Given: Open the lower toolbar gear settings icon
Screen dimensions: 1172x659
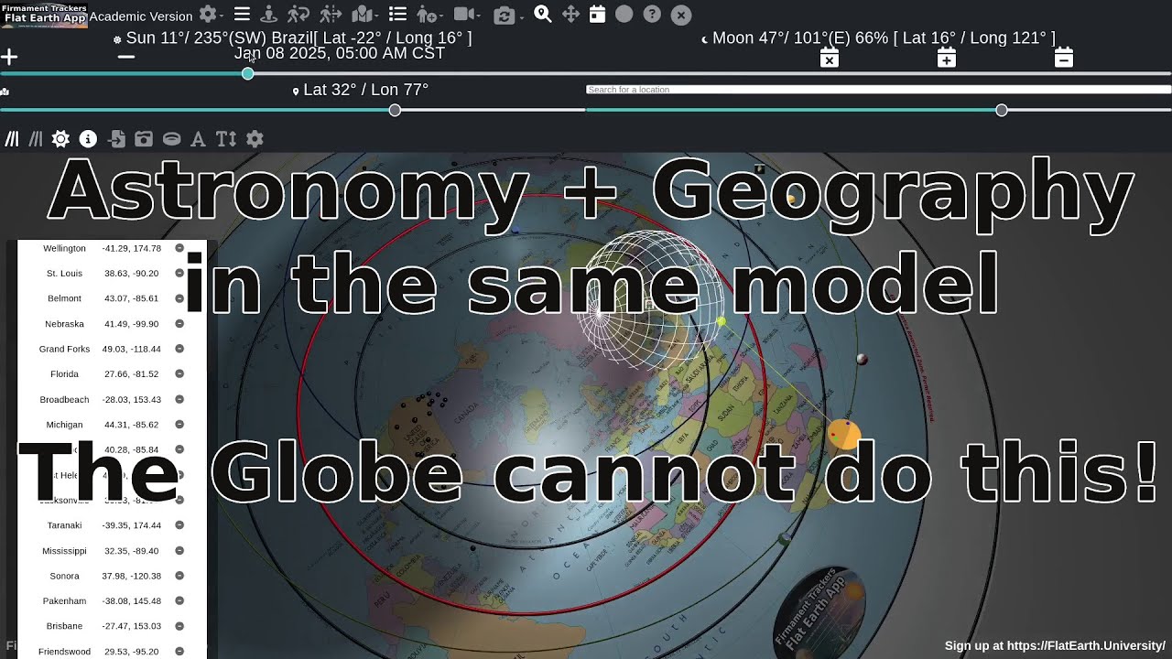Looking at the screenshot, I should [x=255, y=139].
